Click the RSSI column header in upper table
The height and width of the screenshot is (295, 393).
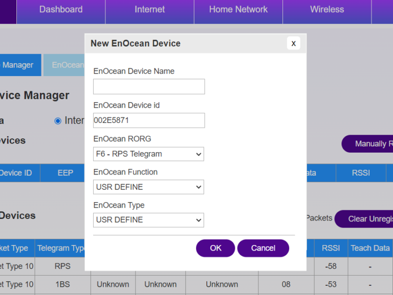(x=361, y=173)
